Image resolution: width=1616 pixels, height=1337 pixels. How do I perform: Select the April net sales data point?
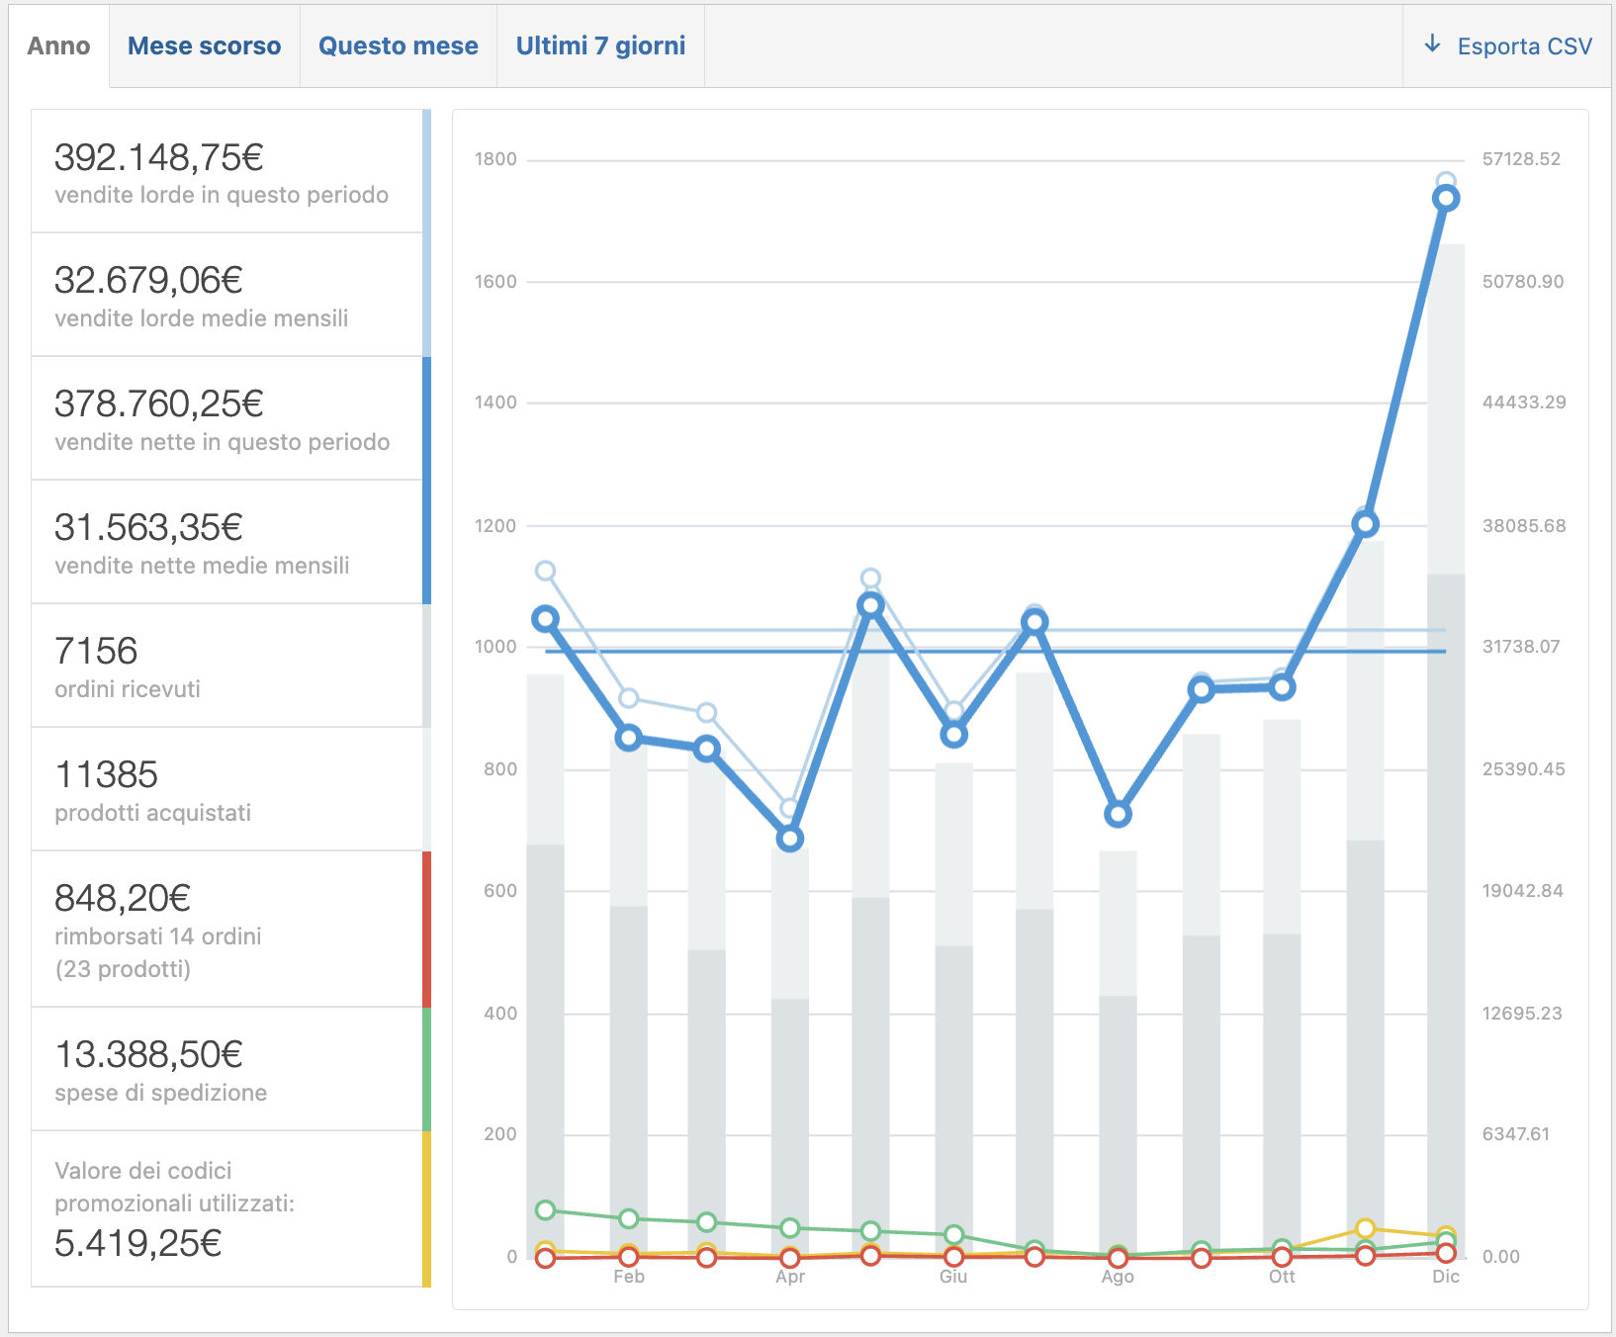pyautogui.click(x=789, y=839)
